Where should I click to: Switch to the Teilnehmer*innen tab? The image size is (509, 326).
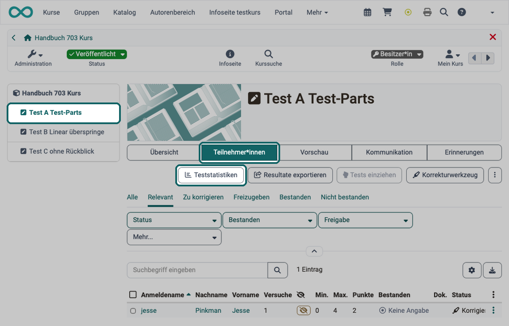pyautogui.click(x=239, y=152)
